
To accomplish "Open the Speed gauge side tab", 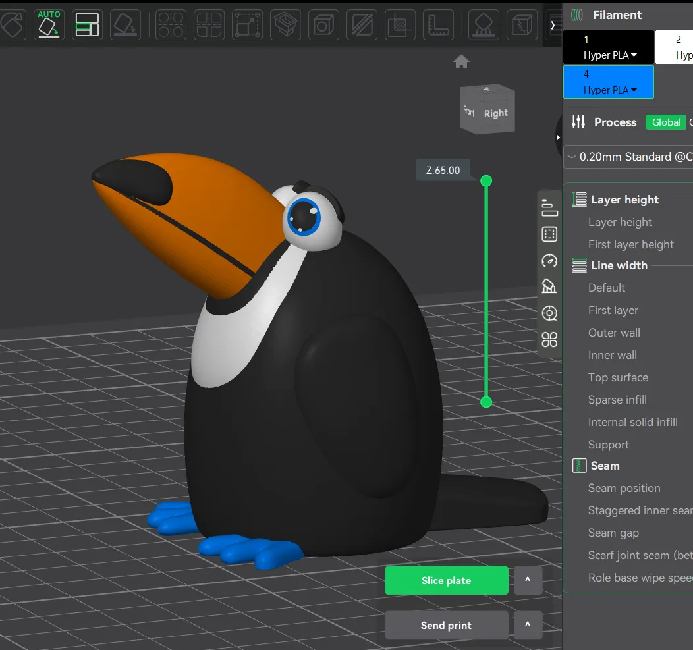I will pyautogui.click(x=549, y=261).
